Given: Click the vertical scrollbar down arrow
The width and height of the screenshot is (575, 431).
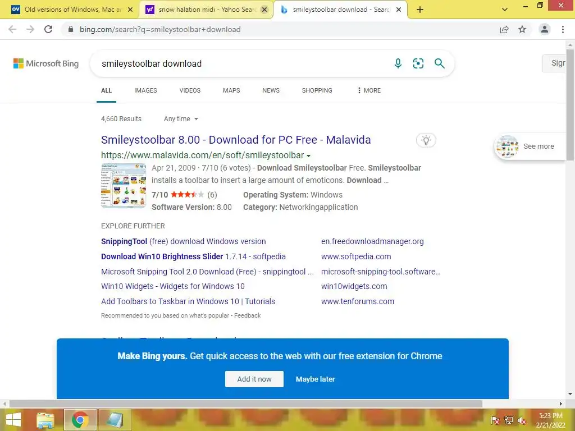Looking at the screenshot, I should [x=570, y=395].
